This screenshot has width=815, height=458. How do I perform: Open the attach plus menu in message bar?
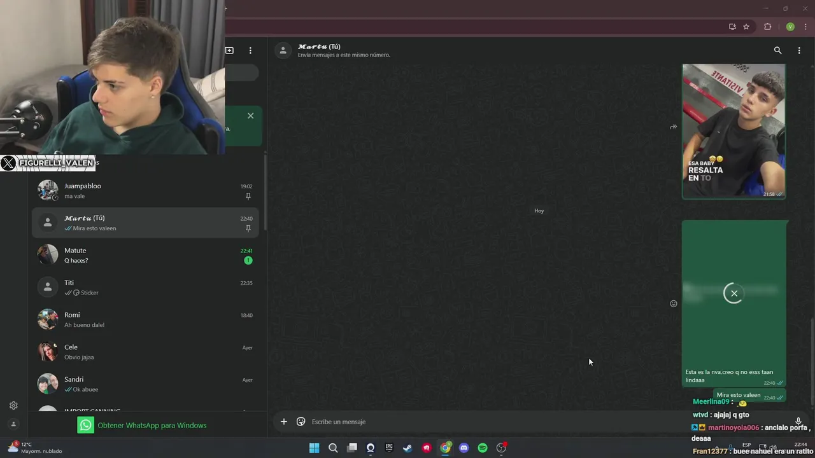click(284, 422)
